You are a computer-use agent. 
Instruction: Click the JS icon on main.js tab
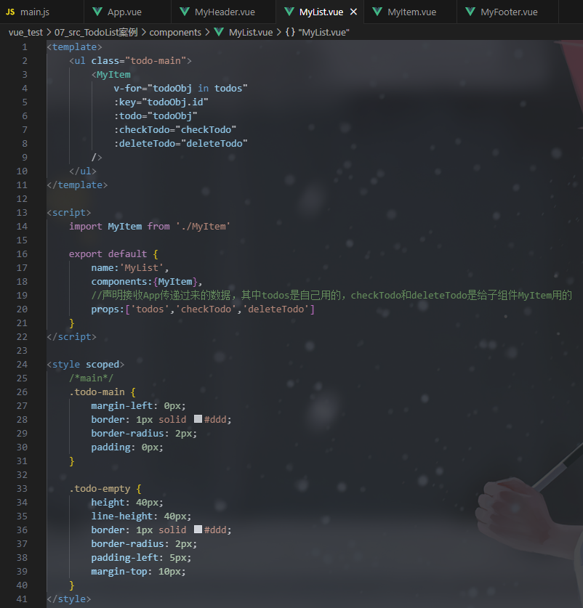[10, 12]
